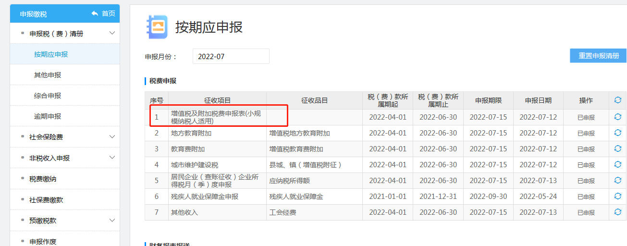Viewport: 627px width, 246px height.
Task: Click the 重置申报清册 button
Action: point(598,56)
